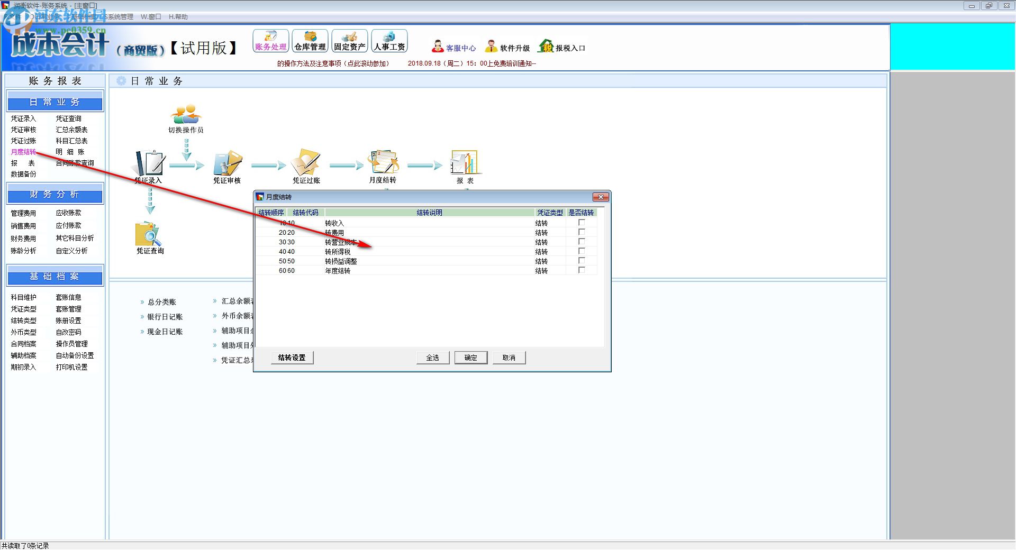Screen dimensions: 1016x550
Task: Open 自动备份设置 link
Action: click(75, 355)
